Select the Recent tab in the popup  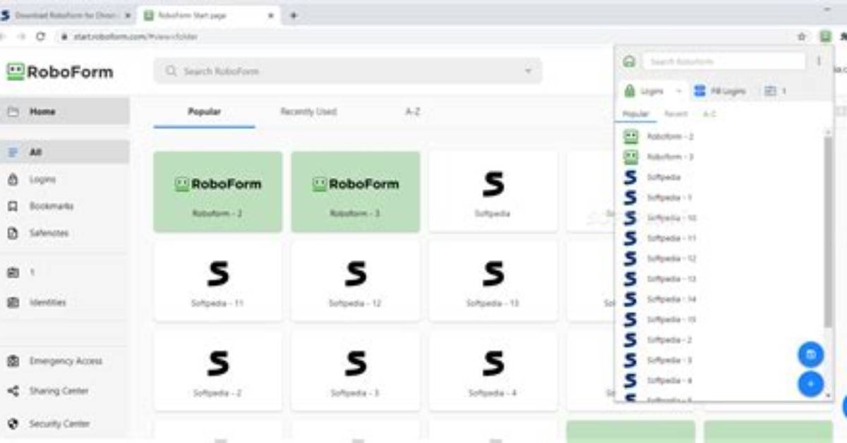[x=675, y=114]
